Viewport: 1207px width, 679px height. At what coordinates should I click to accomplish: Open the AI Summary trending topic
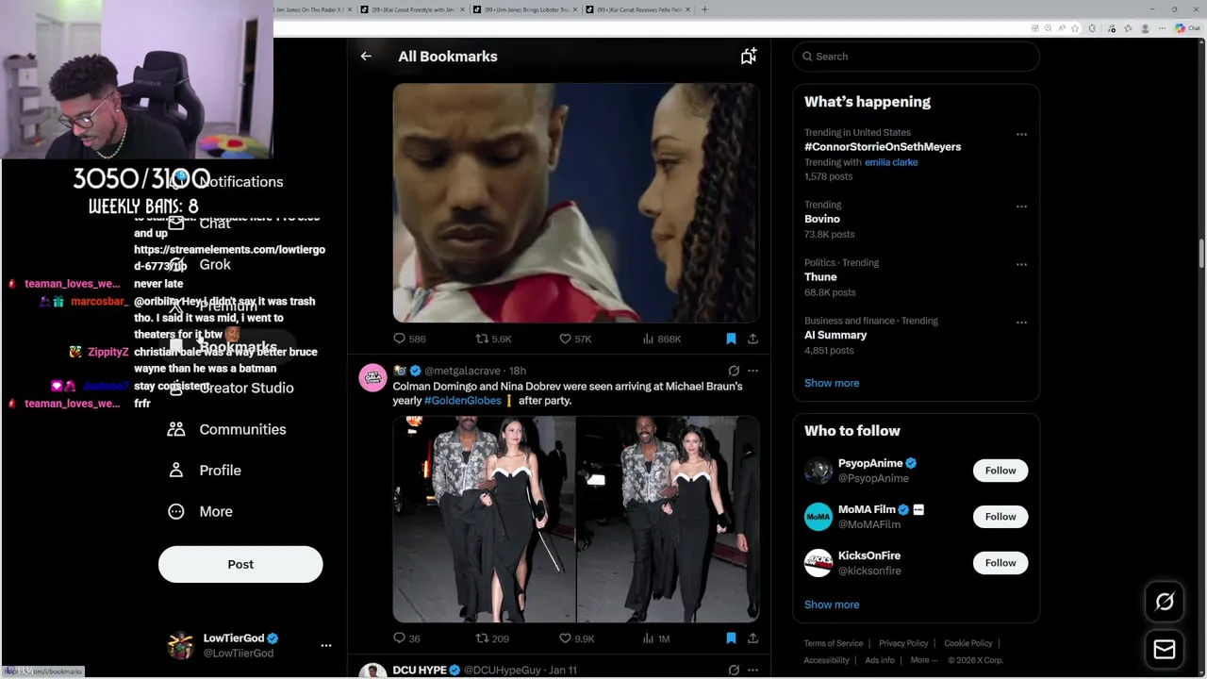pyautogui.click(x=835, y=335)
